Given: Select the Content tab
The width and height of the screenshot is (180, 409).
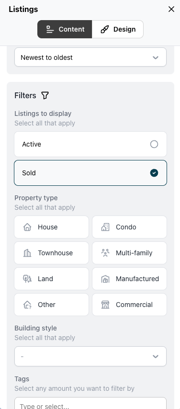Looking at the screenshot, I should (x=65, y=29).
